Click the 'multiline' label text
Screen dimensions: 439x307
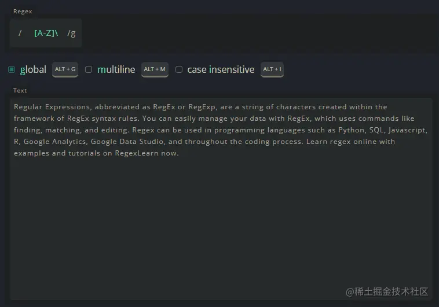[x=116, y=69]
